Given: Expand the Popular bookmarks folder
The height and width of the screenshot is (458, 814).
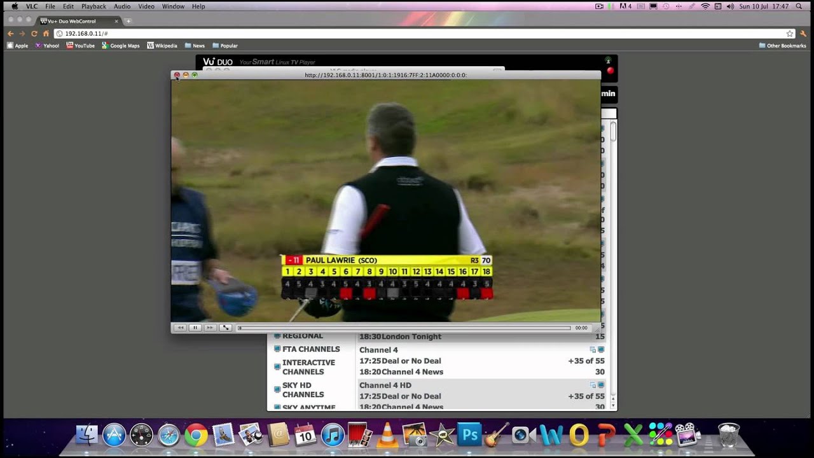Looking at the screenshot, I should pos(225,46).
